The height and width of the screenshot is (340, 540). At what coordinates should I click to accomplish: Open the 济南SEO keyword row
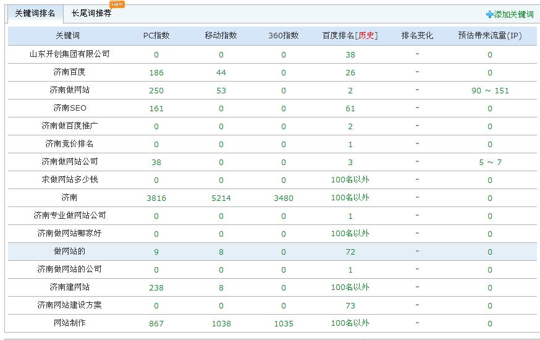[x=69, y=108]
